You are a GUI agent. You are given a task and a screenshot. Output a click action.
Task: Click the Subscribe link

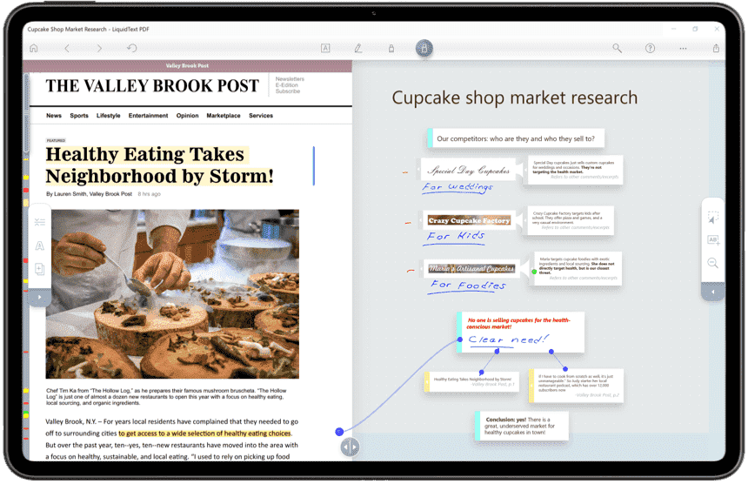pyautogui.click(x=288, y=91)
